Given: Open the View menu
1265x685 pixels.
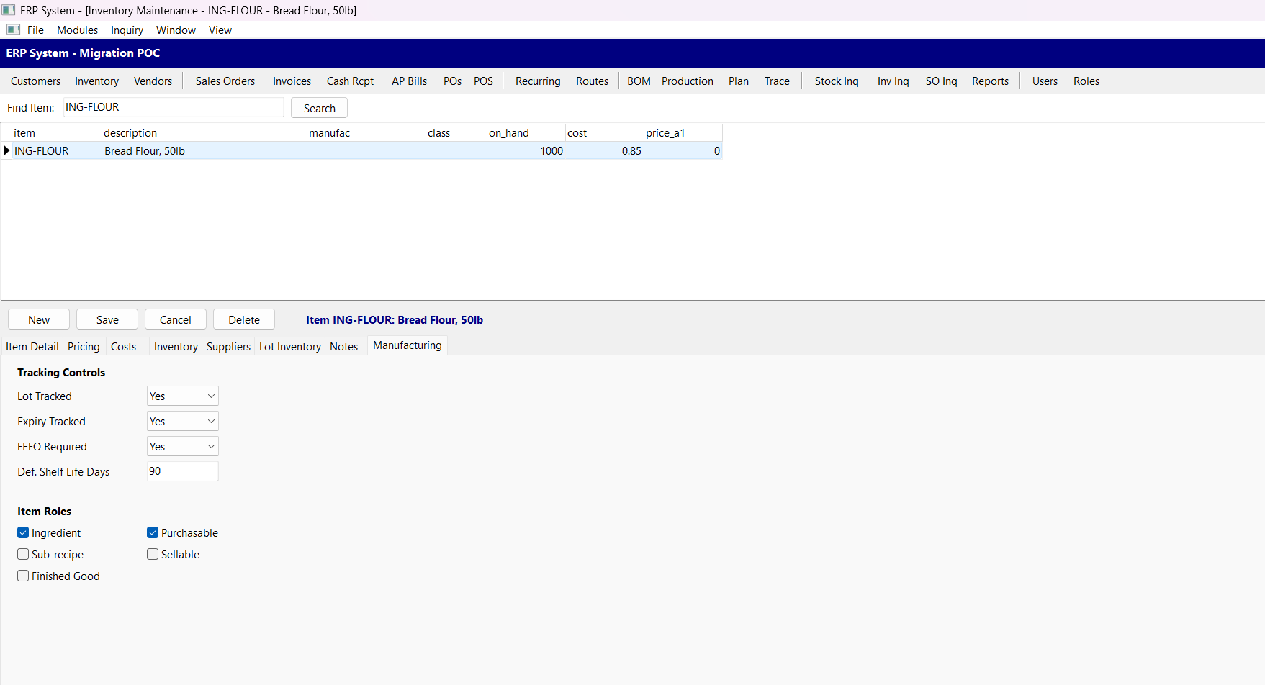Looking at the screenshot, I should [x=220, y=30].
